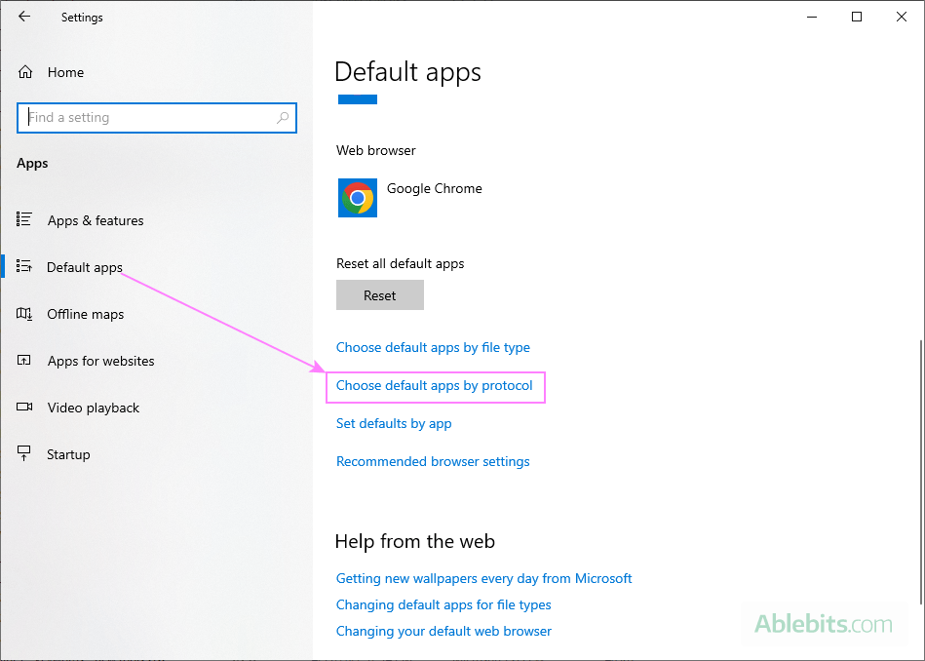Click the back arrow in Settings
This screenshot has height=661, width=925.
click(24, 17)
